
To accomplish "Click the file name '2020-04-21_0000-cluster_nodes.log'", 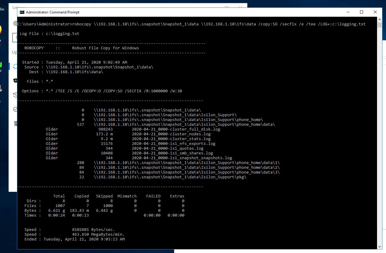I will click(171, 134).
